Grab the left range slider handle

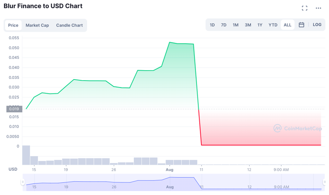[23, 182]
